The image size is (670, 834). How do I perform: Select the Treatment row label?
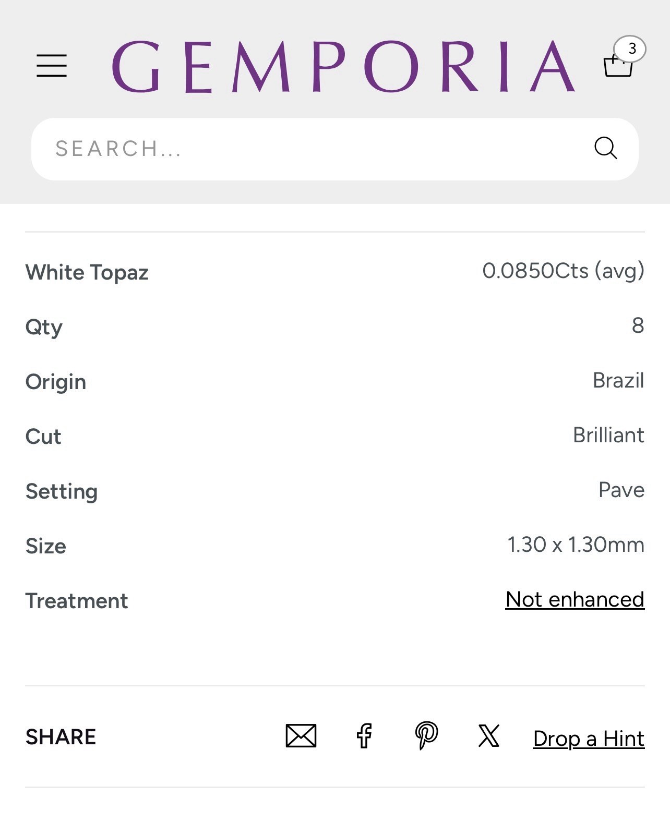click(77, 601)
